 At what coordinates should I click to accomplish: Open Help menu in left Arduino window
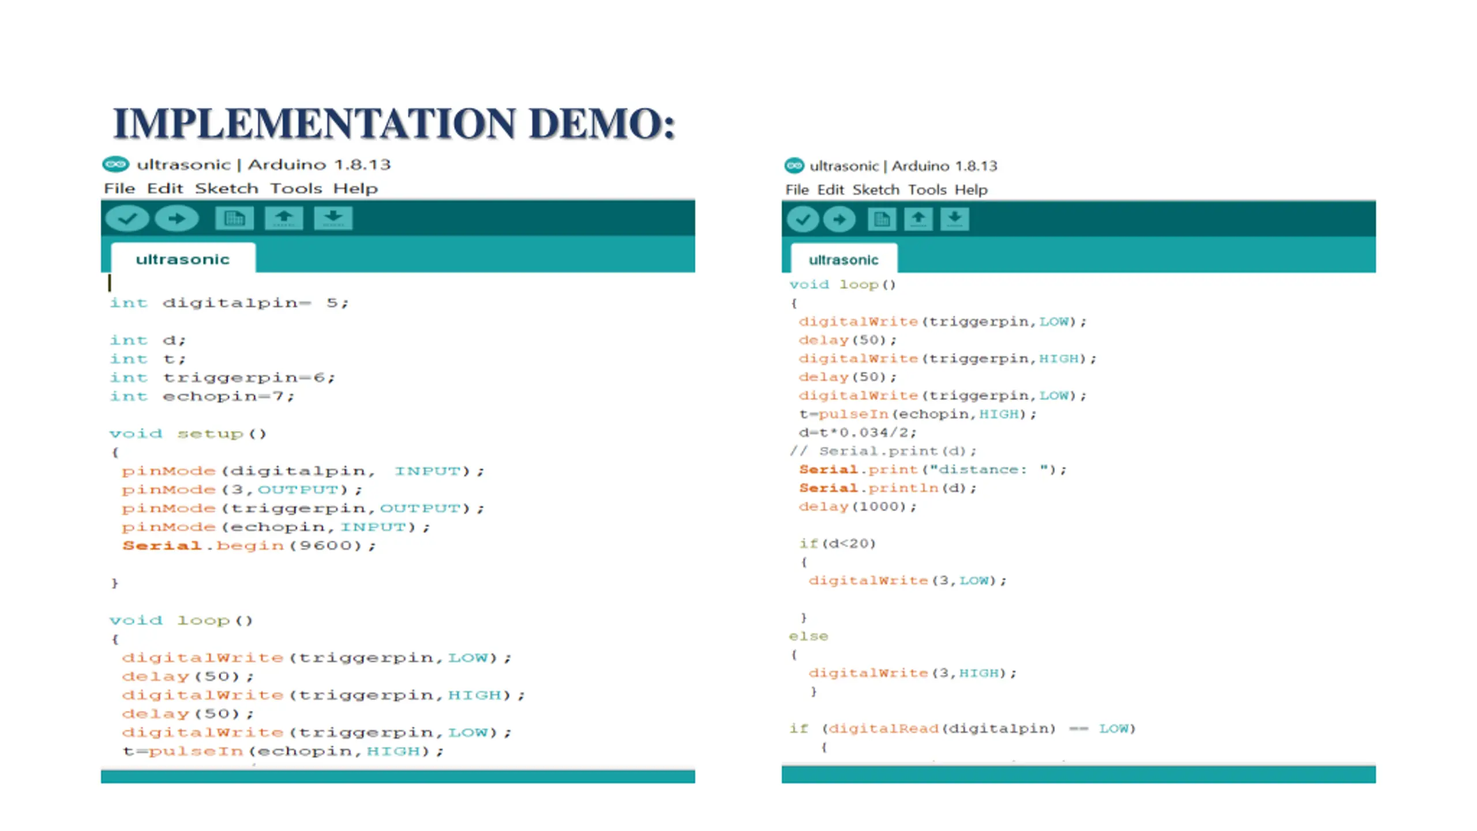point(355,189)
